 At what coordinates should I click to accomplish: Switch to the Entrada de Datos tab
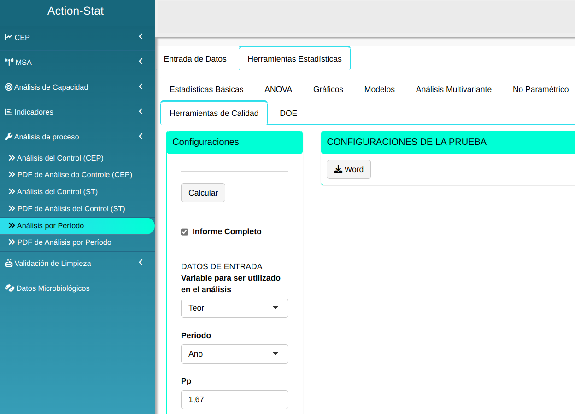pyautogui.click(x=195, y=59)
